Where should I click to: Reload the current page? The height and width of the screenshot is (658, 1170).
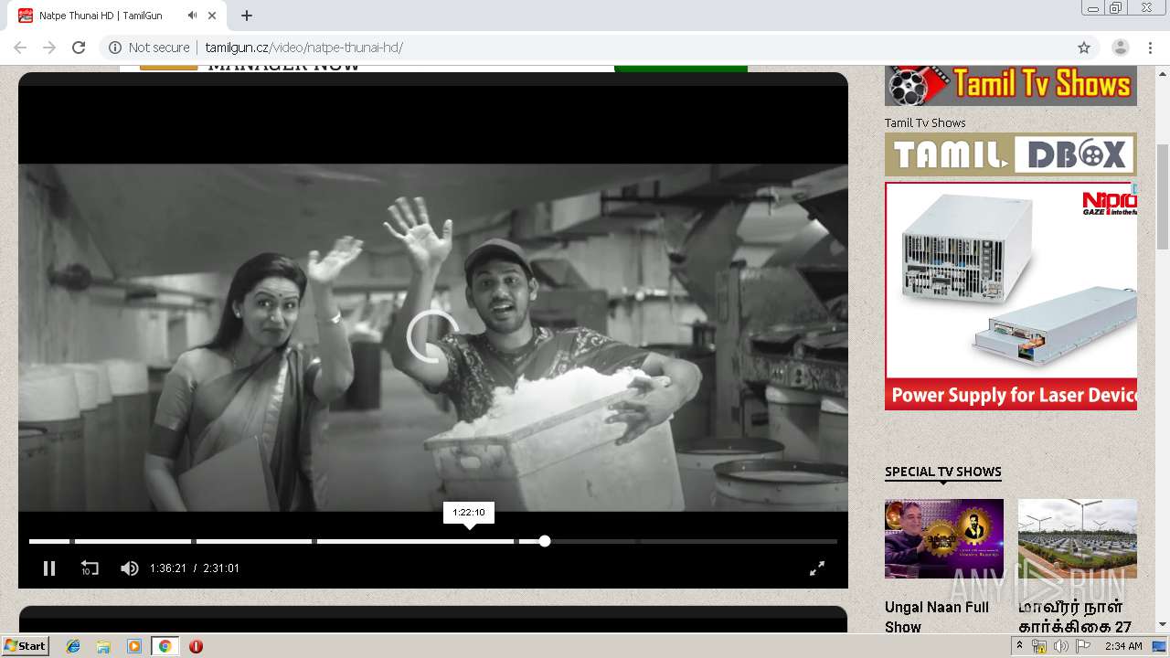tap(79, 48)
